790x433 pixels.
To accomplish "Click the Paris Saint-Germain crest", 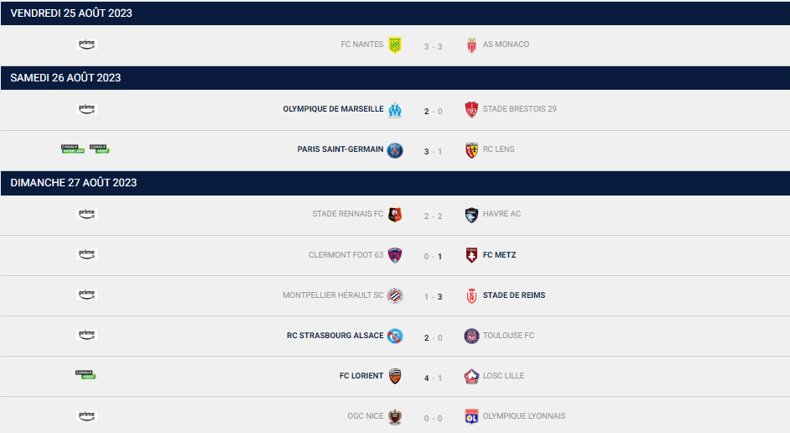I will click(395, 150).
